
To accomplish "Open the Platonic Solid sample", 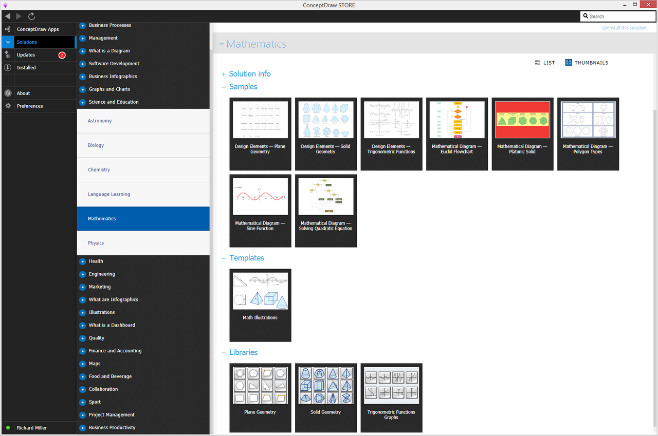I will pos(522,134).
